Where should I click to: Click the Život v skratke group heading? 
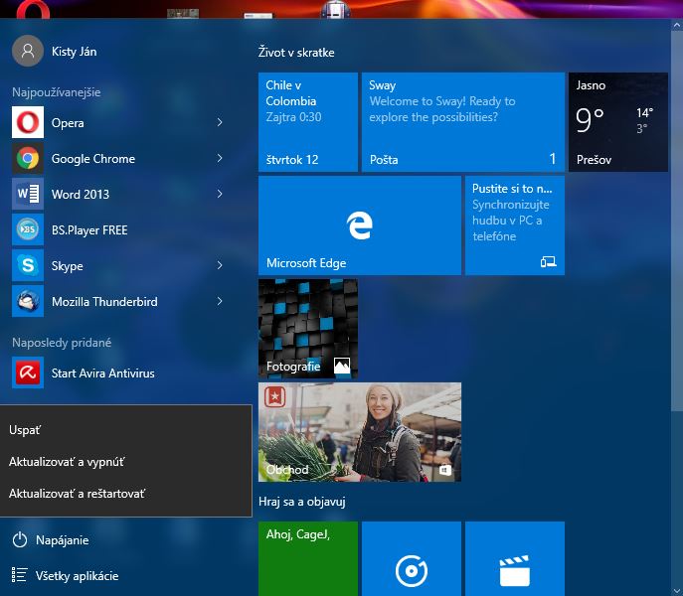coord(296,53)
